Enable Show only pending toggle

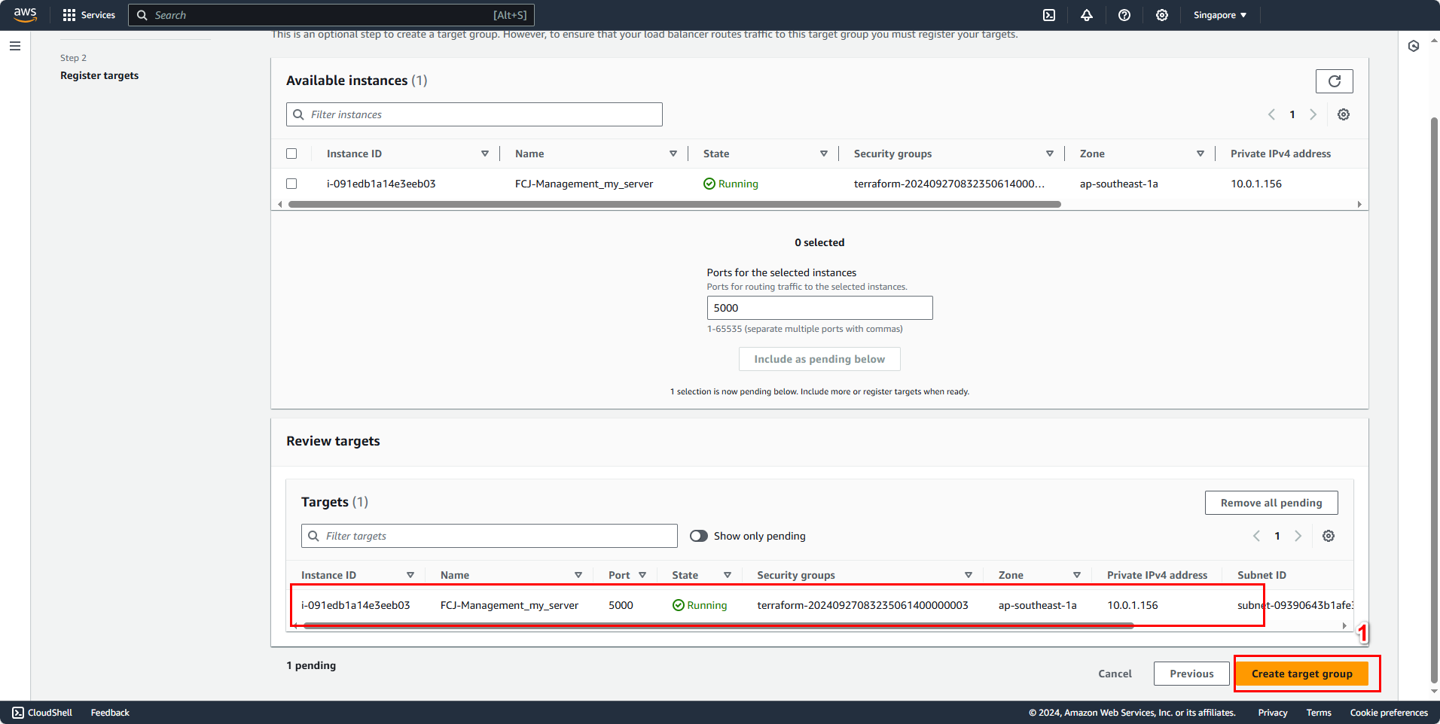[697, 535]
